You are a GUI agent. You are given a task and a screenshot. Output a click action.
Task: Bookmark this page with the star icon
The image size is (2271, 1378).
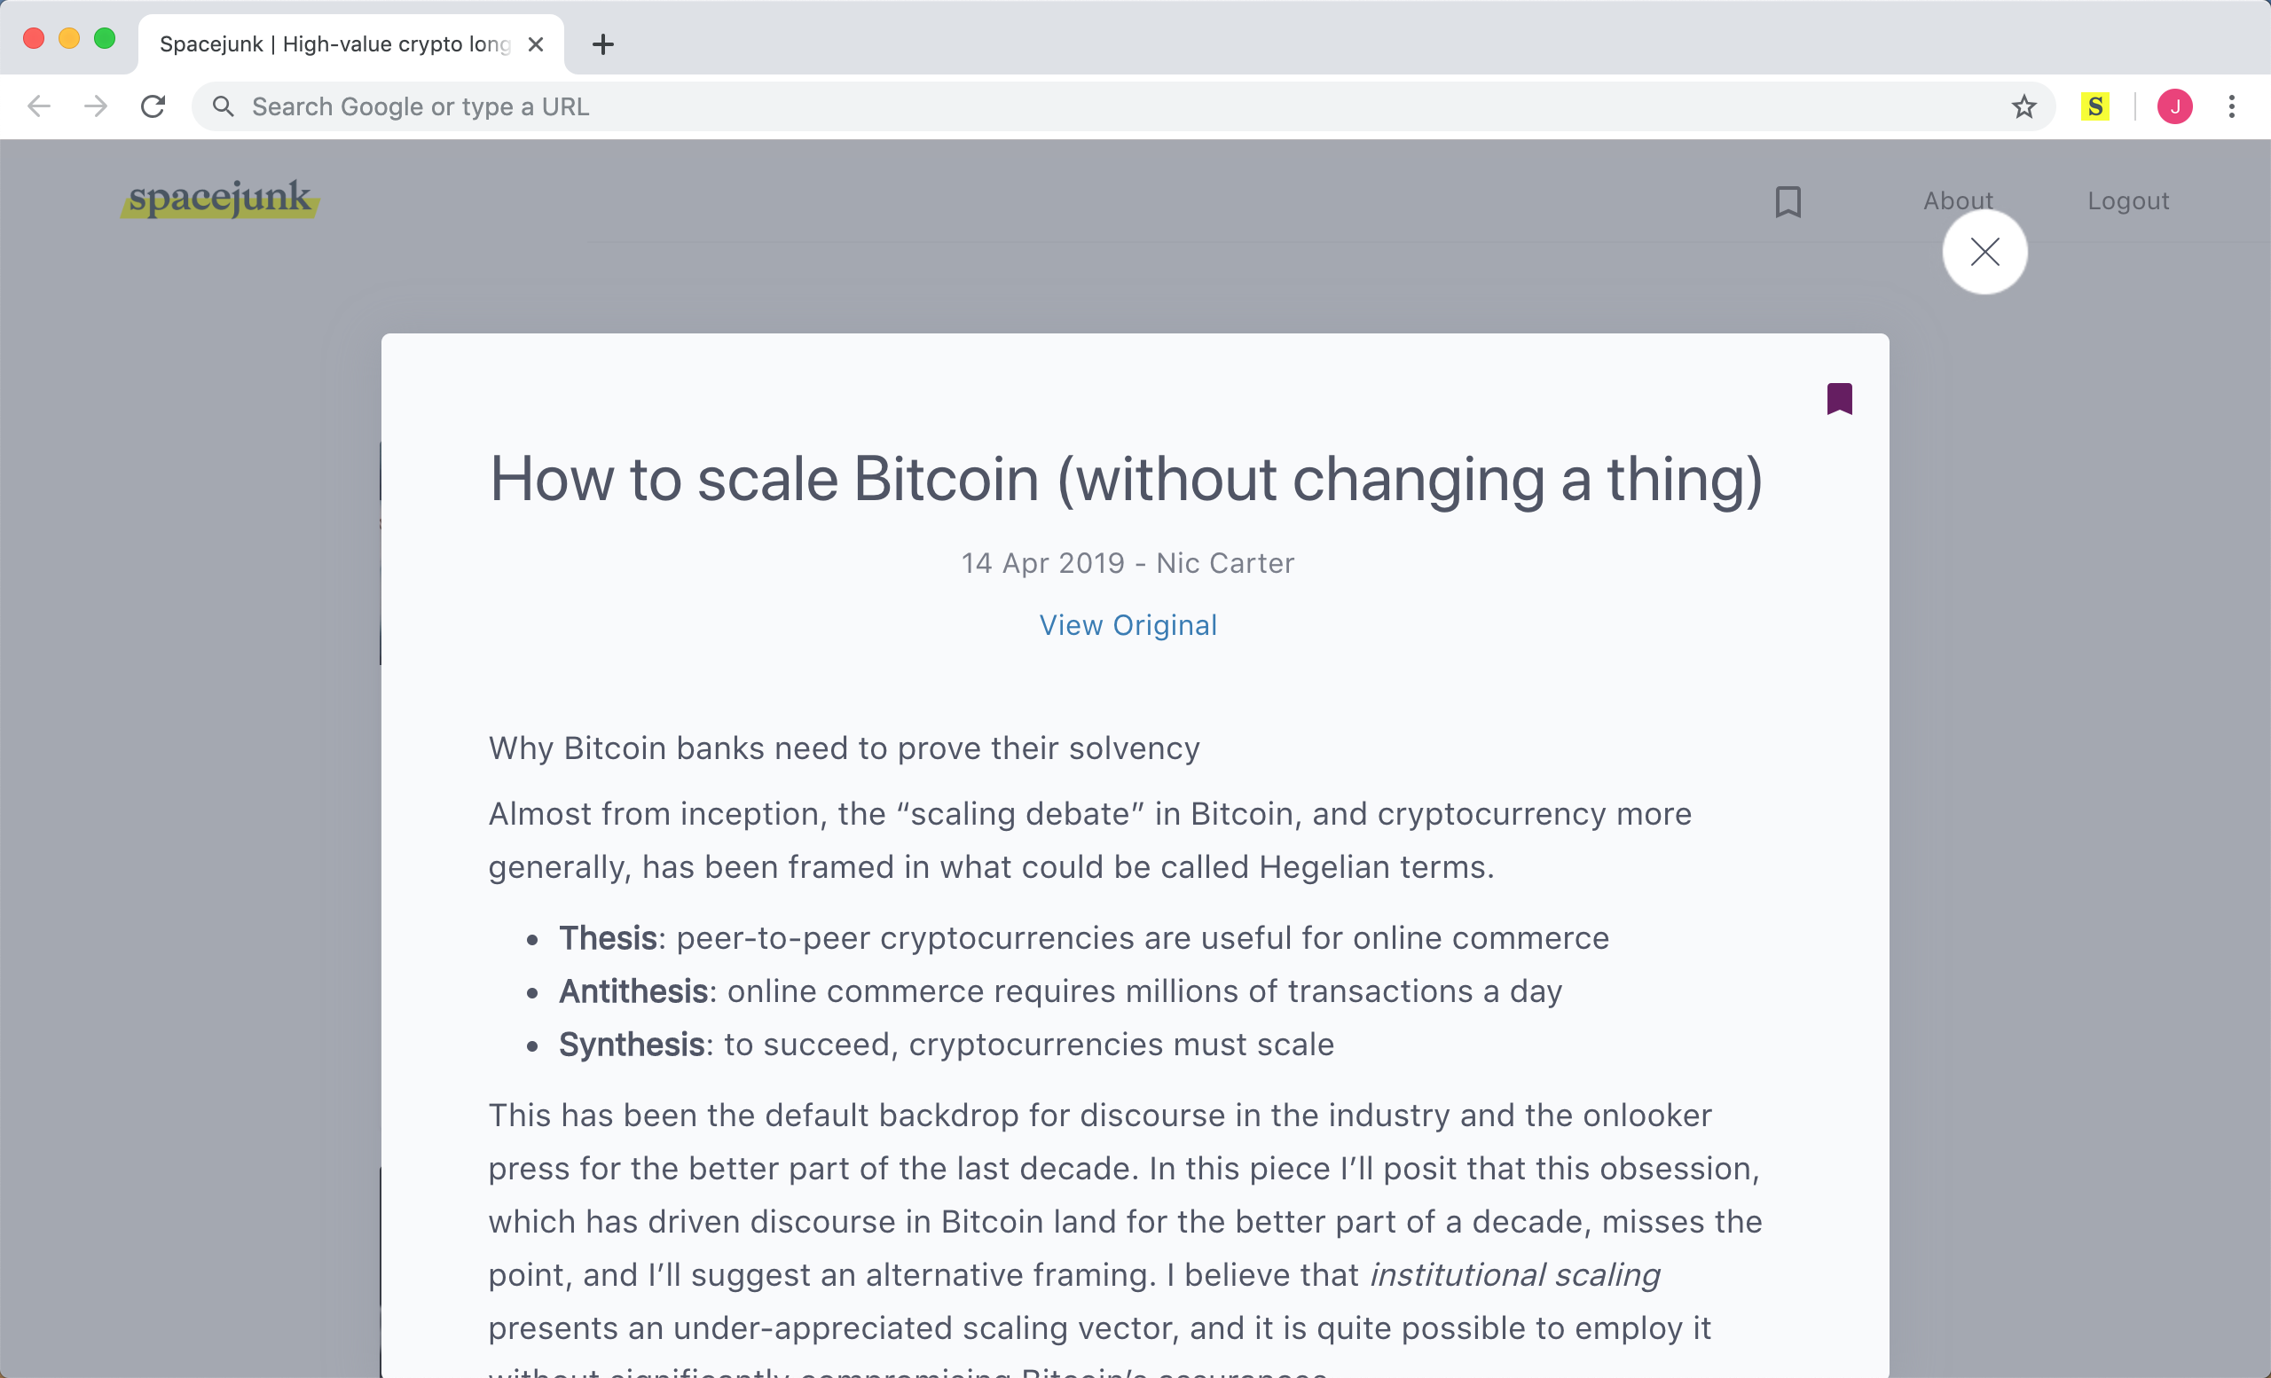pos(2023,106)
